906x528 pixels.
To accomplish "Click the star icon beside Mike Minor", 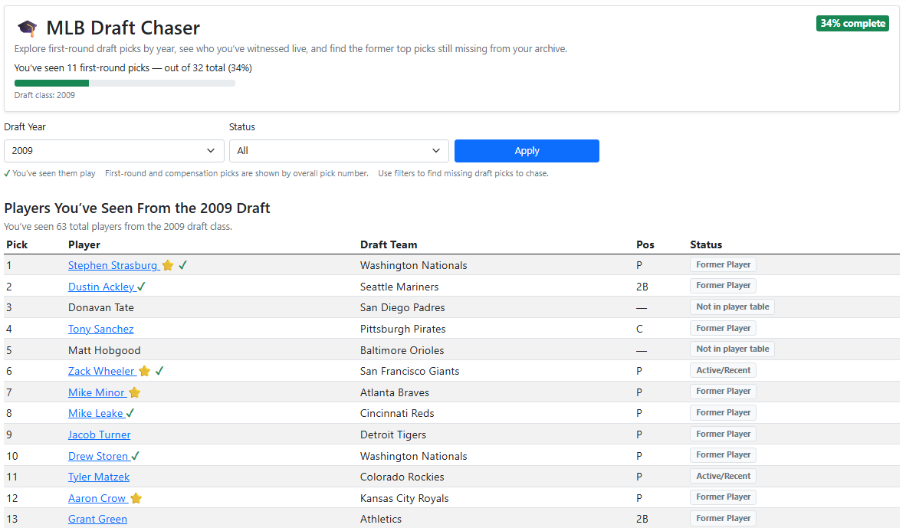I will click(x=135, y=392).
